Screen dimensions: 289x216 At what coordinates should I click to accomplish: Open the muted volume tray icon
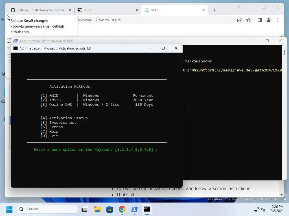pyautogui.click(x=263, y=209)
